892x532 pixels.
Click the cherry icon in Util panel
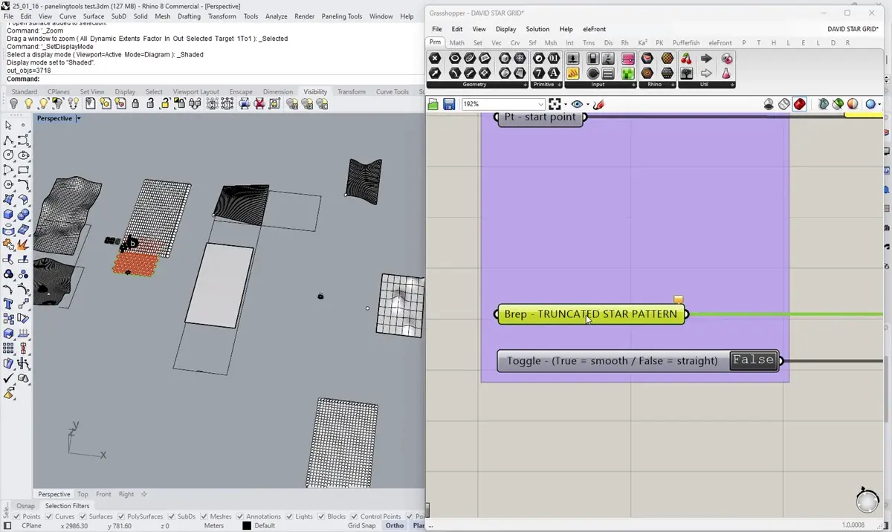(686, 58)
